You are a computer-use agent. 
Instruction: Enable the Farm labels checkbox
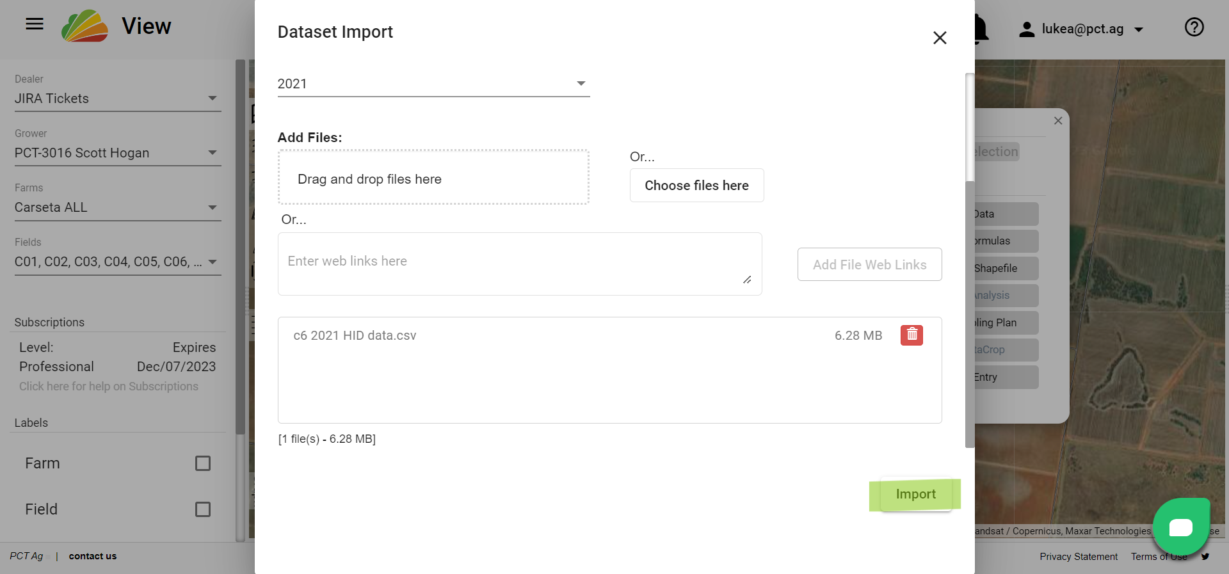pyautogui.click(x=203, y=463)
